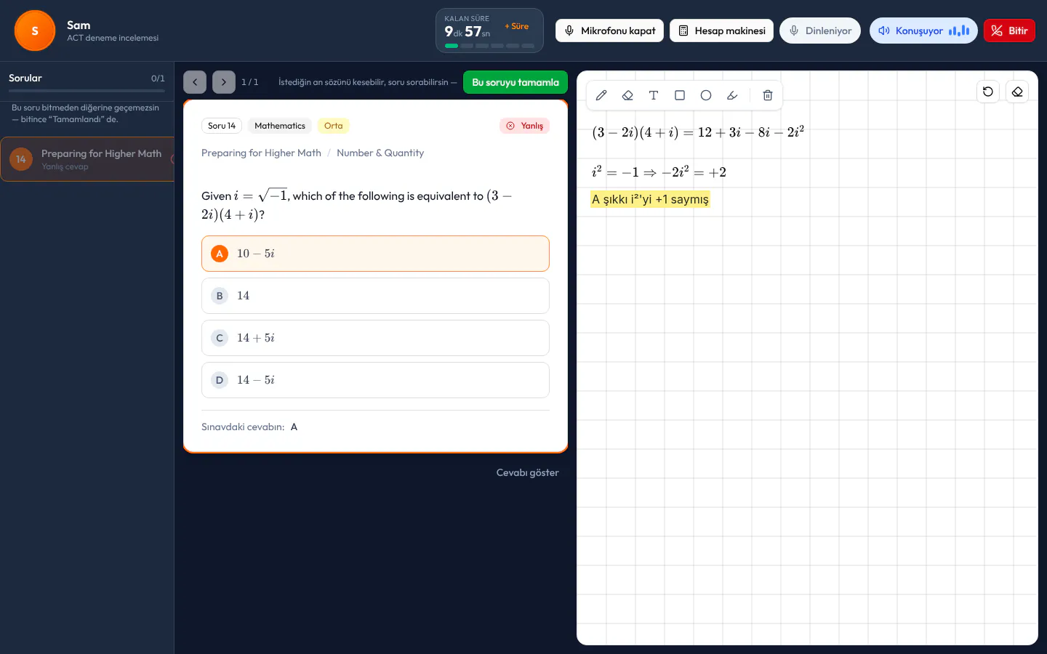1047x654 pixels.
Task: Open the Hesap makinesi calculator
Action: (x=721, y=31)
